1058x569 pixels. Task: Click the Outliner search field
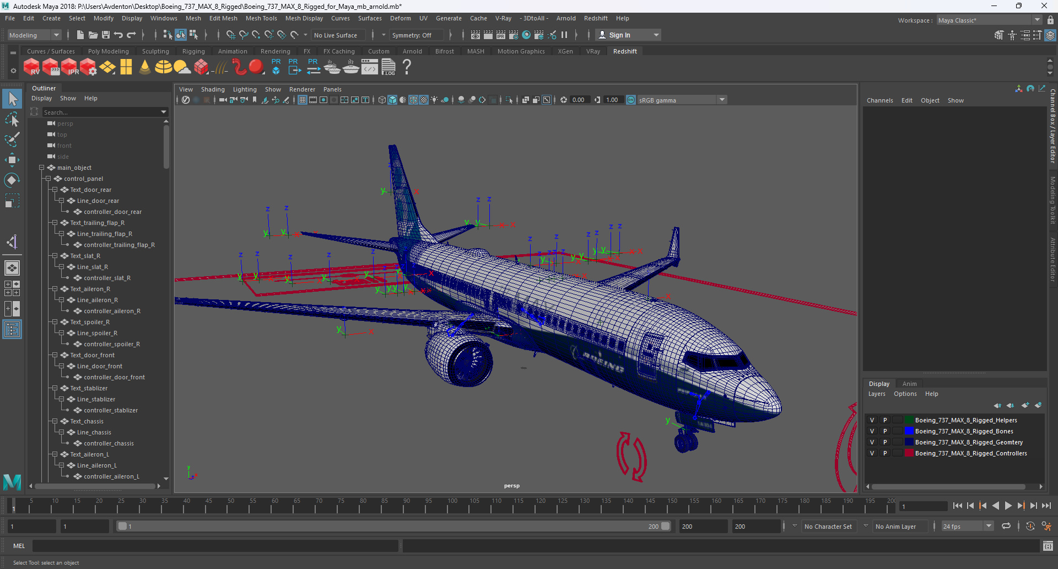tap(105, 112)
